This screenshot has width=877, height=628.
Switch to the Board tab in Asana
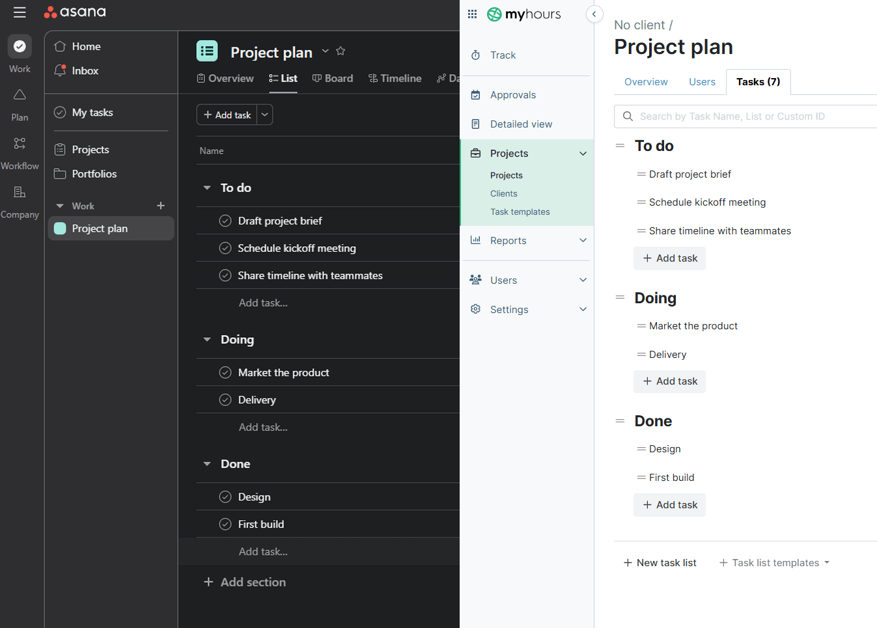point(333,78)
